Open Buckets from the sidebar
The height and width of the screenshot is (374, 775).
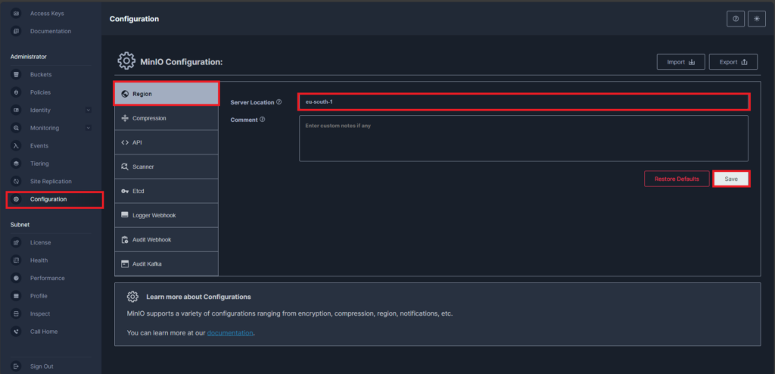coord(41,74)
